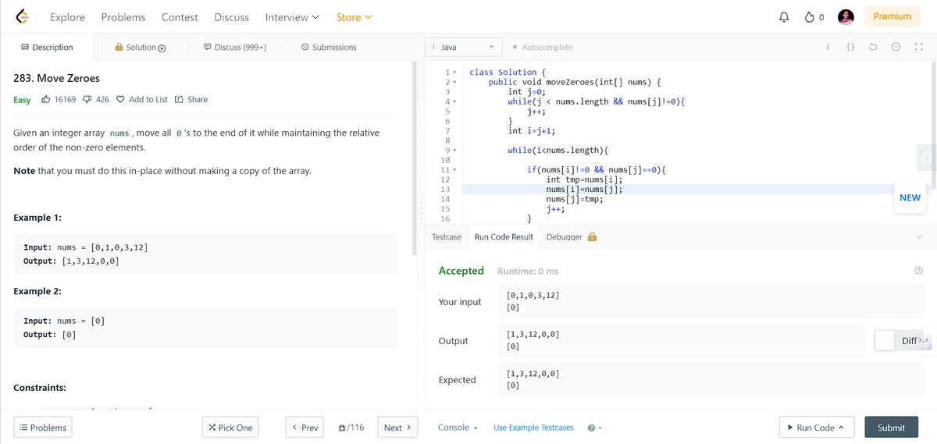Open Run Code options arrow
The width and height of the screenshot is (937, 444).
843,428
